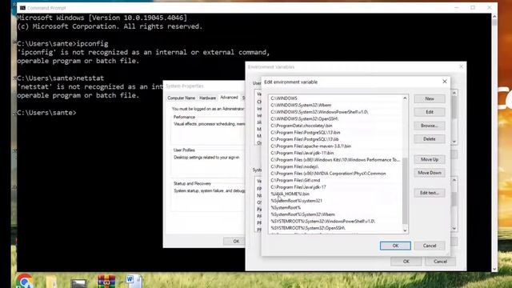Viewport: 512px width, 288px height.
Task: Click the path list vertical scrollbar thumb
Action: [x=405, y=190]
